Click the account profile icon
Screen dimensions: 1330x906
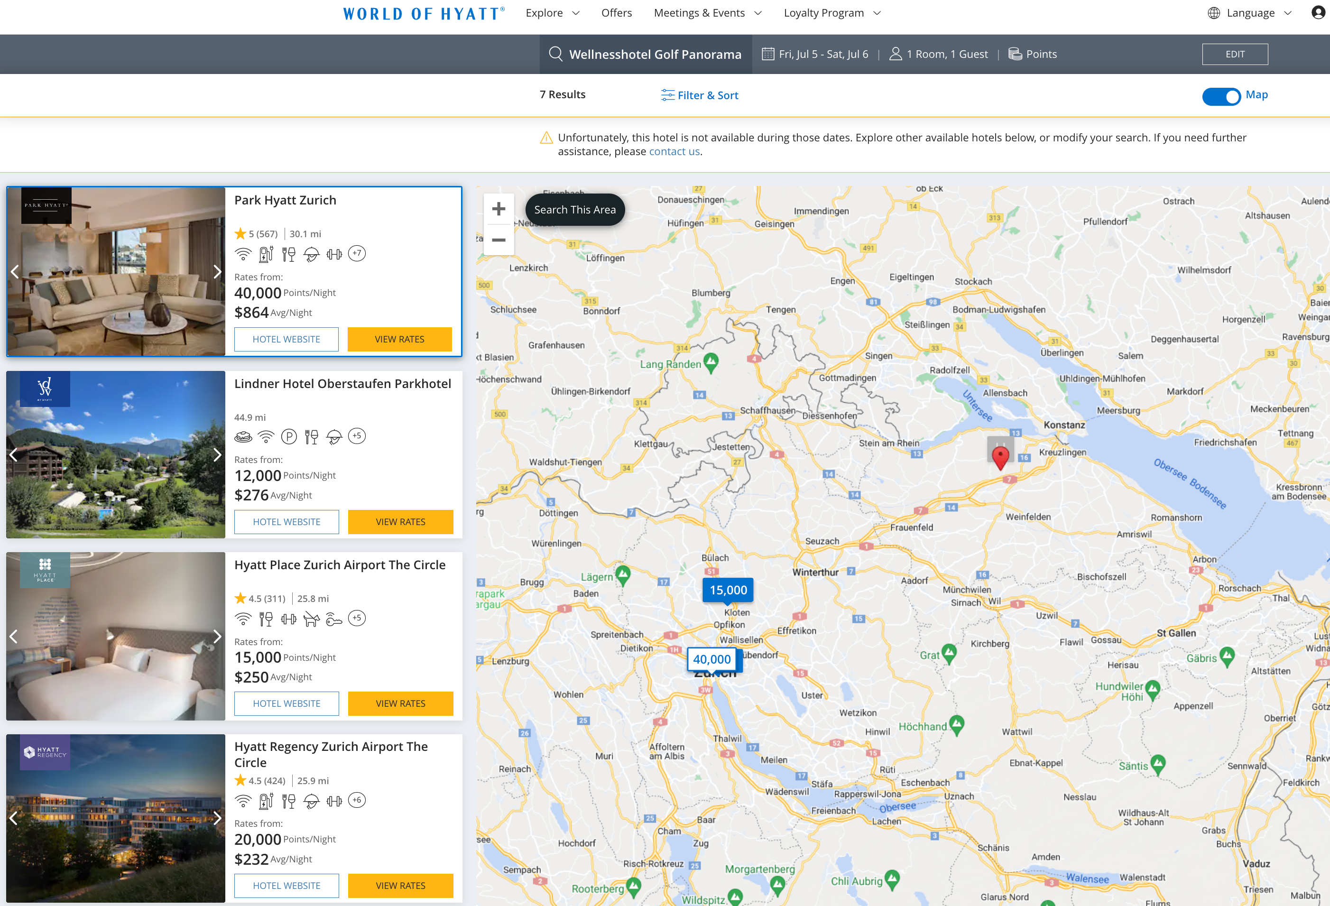coord(1318,13)
